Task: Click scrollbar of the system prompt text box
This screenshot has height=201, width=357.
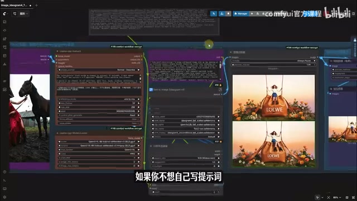Action: pos(140,78)
